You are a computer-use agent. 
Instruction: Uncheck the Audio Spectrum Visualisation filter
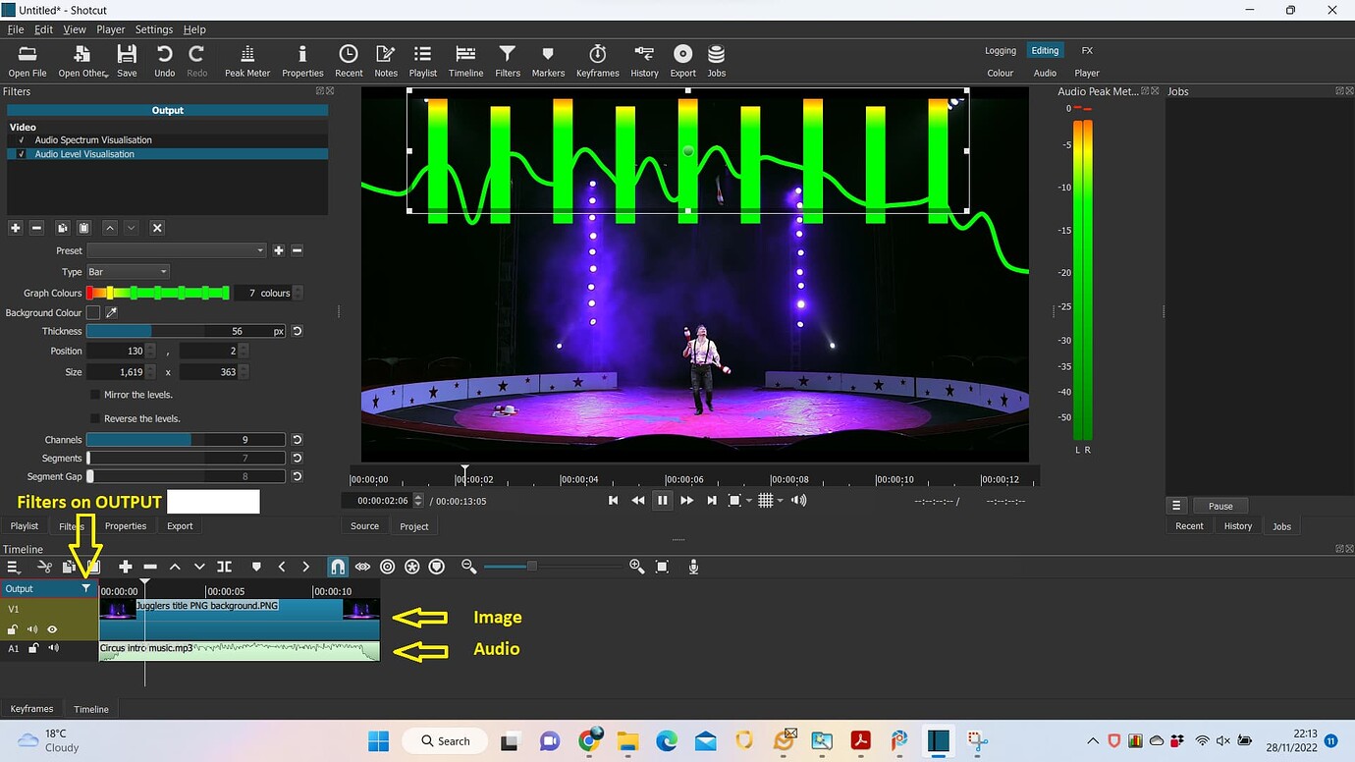pos(21,140)
